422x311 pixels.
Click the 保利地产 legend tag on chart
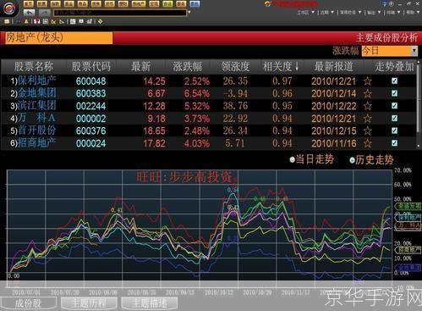[408, 218]
